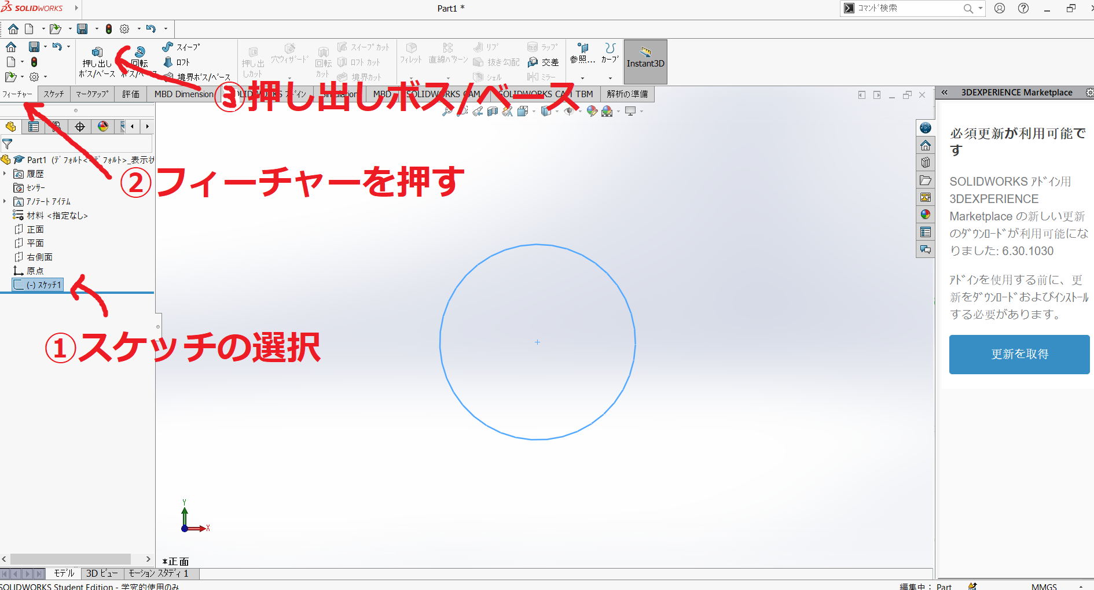The width and height of the screenshot is (1094, 590).
Task: Open the DisplayManager color ball tab
Action: click(103, 127)
